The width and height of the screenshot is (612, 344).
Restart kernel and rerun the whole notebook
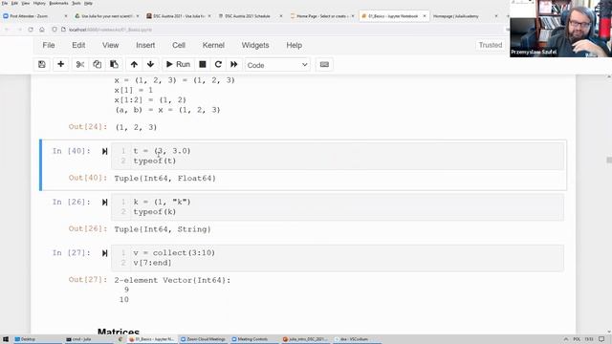pyautogui.click(x=233, y=64)
